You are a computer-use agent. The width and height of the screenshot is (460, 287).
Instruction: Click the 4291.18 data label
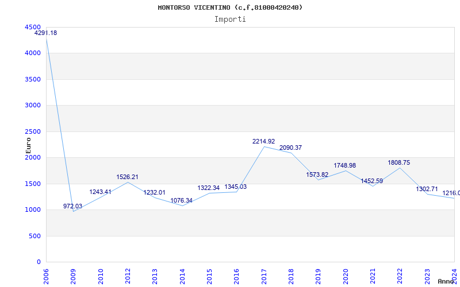coord(46,33)
